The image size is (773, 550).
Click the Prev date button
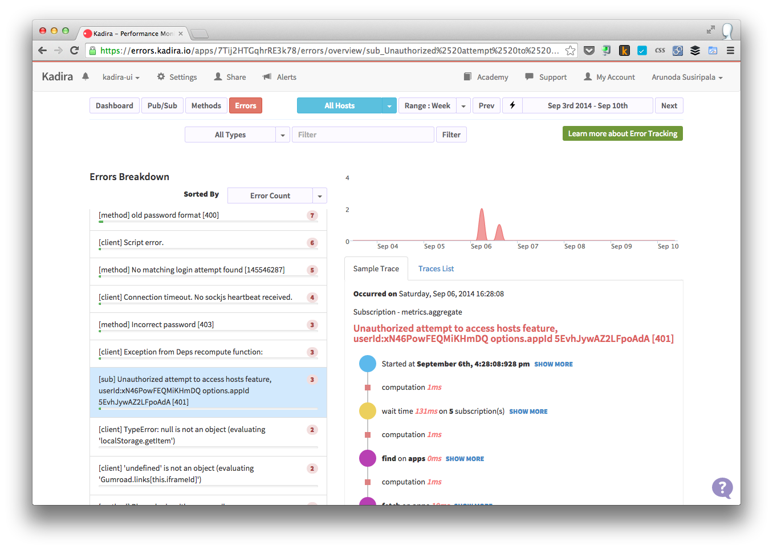pos(487,105)
